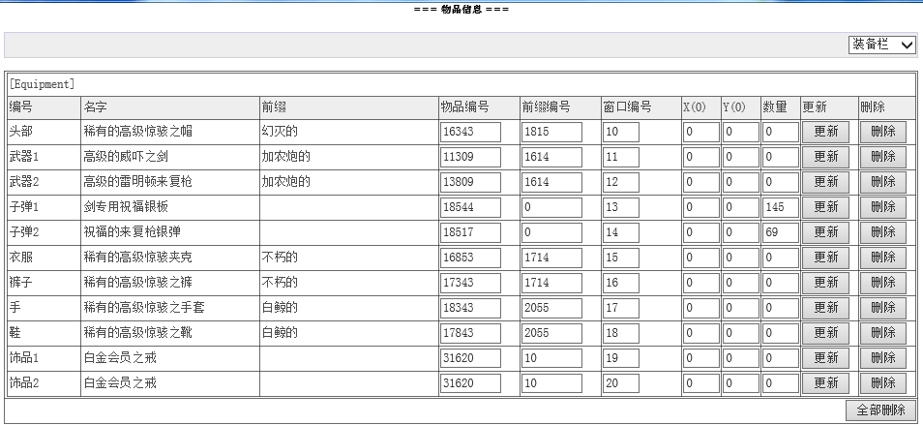
Task: Update the 武器1 row
Action: [x=824, y=157]
